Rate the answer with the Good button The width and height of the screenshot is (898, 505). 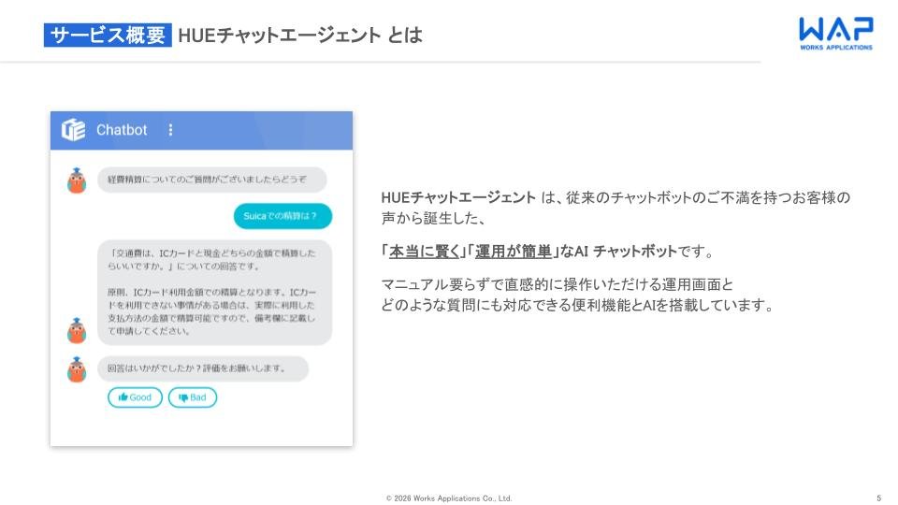(x=135, y=397)
